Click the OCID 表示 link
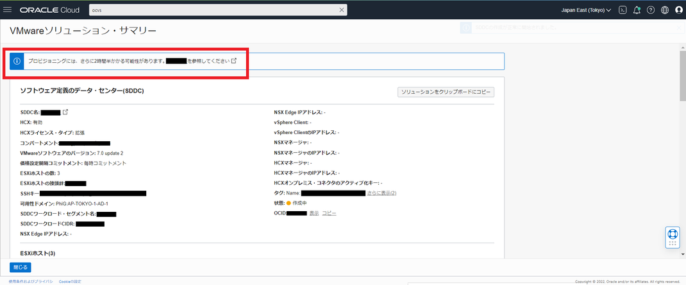 click(x=314, y=213)
